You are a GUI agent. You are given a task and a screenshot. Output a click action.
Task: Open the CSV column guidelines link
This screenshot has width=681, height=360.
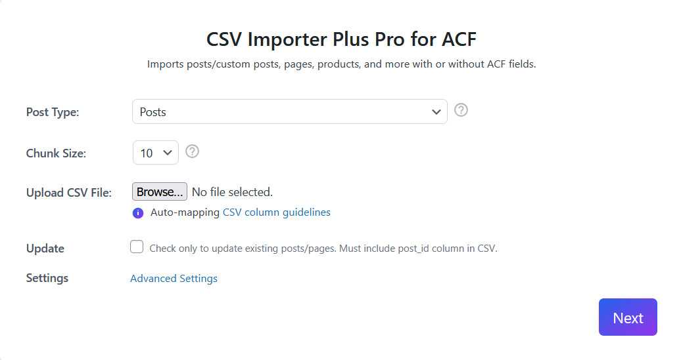point(277,212)
